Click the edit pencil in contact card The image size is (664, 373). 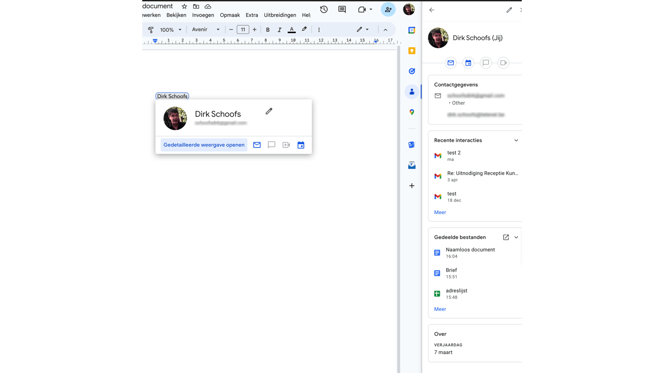pos(269,112)
